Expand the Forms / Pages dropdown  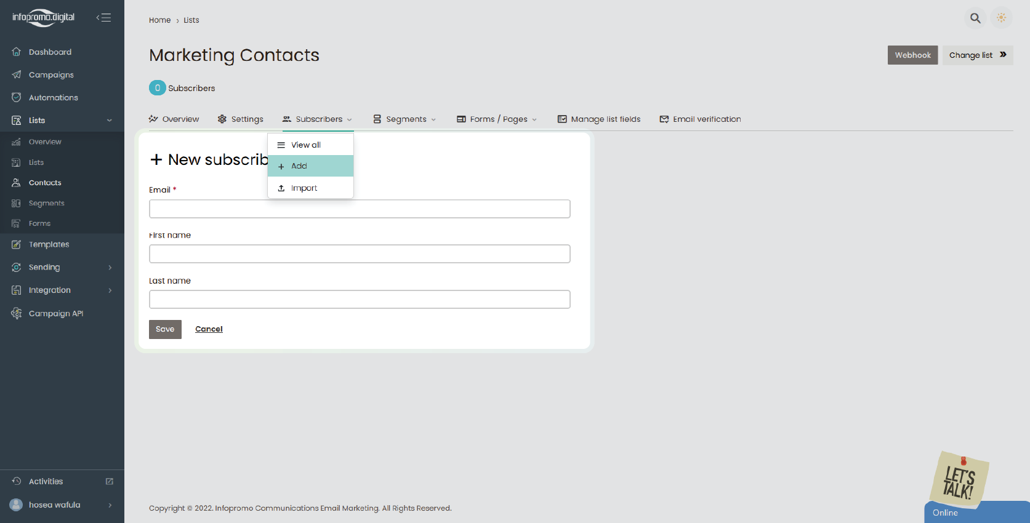(x=497, y=119)
